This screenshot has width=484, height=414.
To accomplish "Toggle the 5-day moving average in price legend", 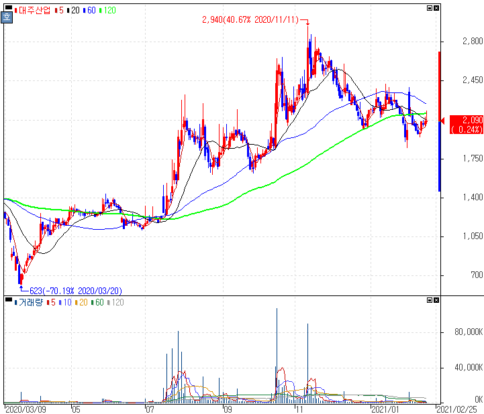I will click(59, 11).
